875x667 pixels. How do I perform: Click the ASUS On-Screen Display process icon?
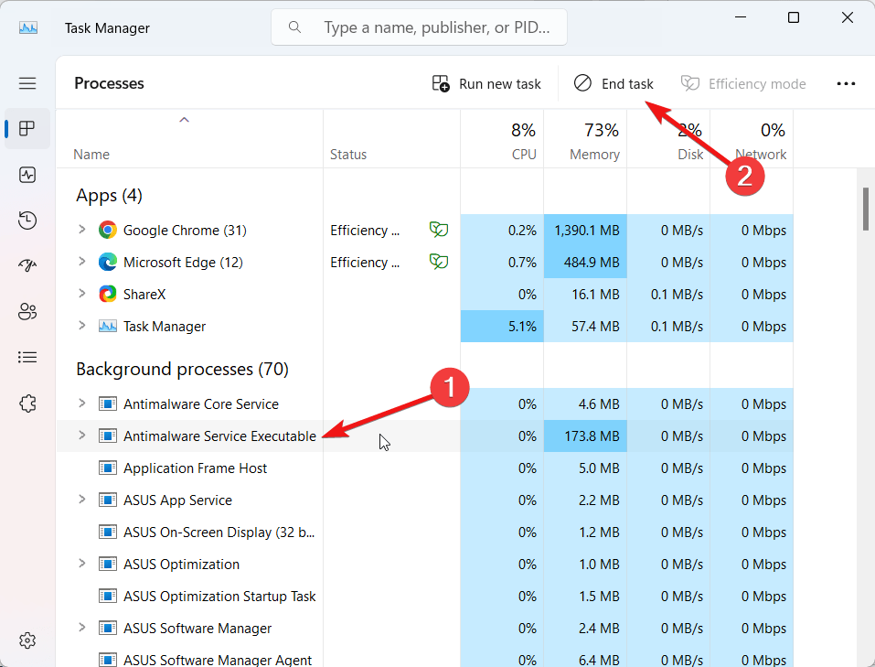click(108, 532)
